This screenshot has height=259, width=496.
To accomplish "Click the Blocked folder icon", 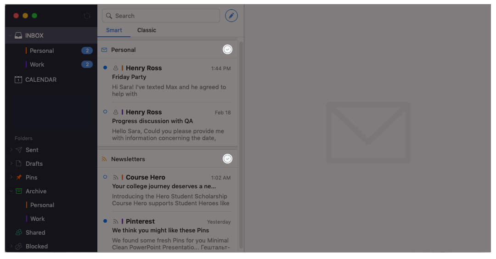I will 19,246.
